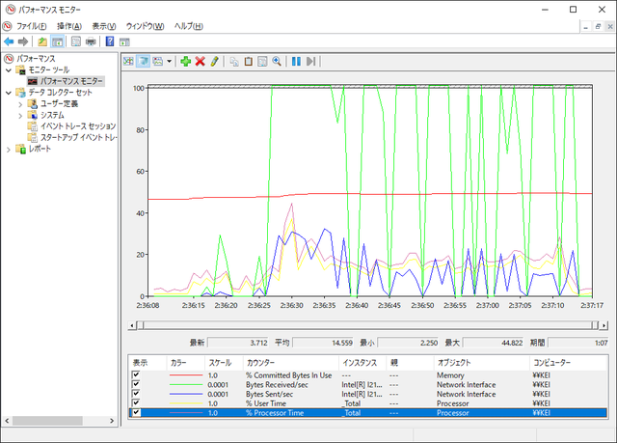Screen dimensions: 617x443
Task: Open graph Properties icon in monitor toolbar
Action: point(262,62)
